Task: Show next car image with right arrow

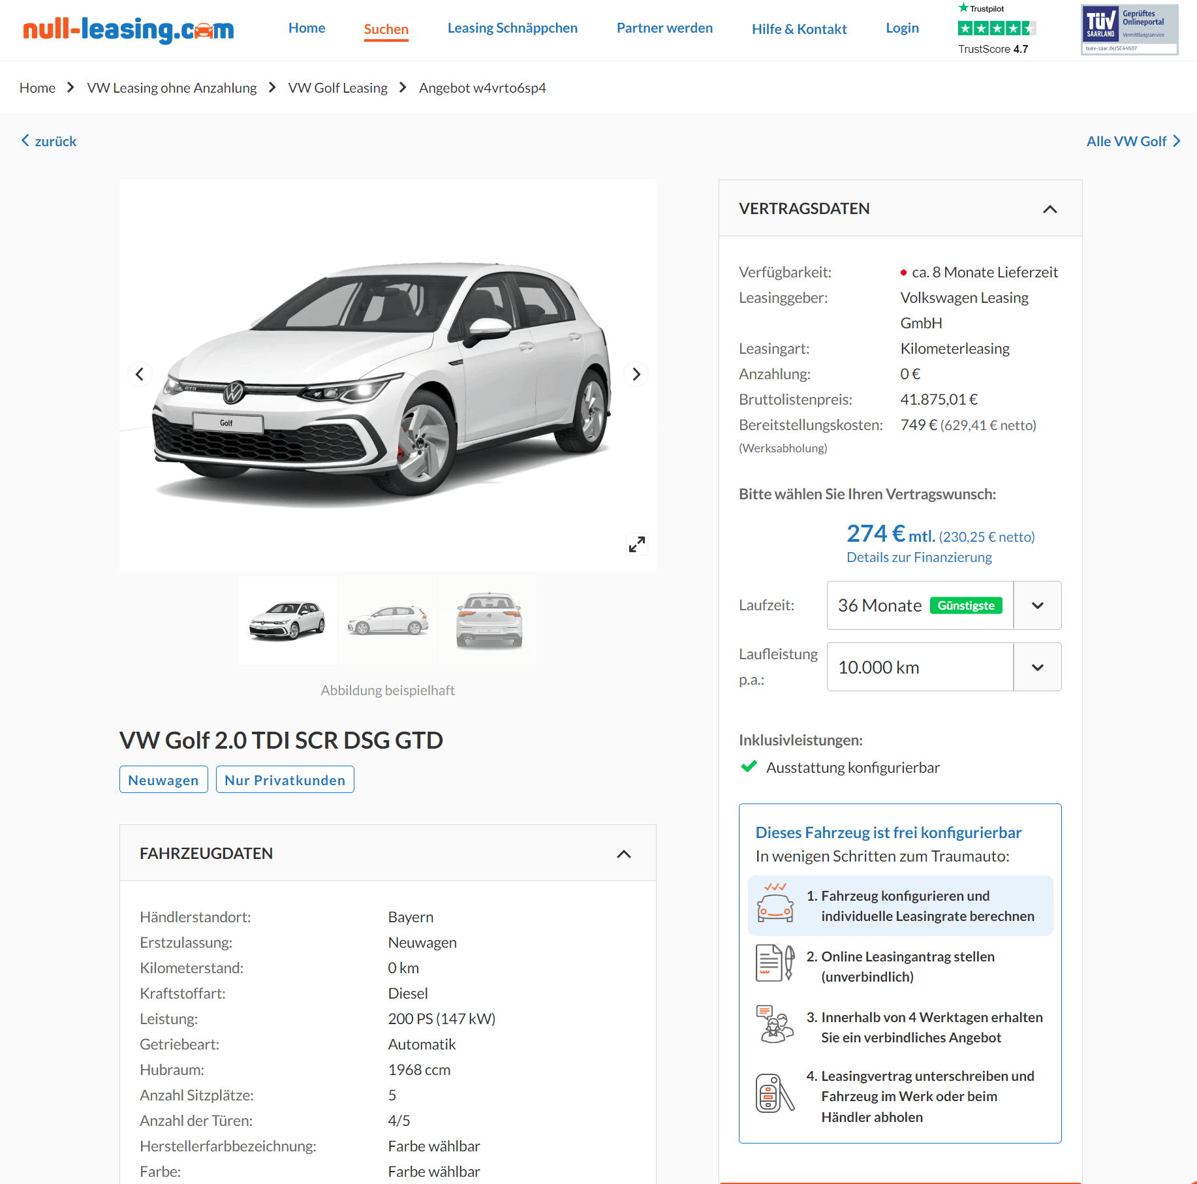Action: (636, 374)
